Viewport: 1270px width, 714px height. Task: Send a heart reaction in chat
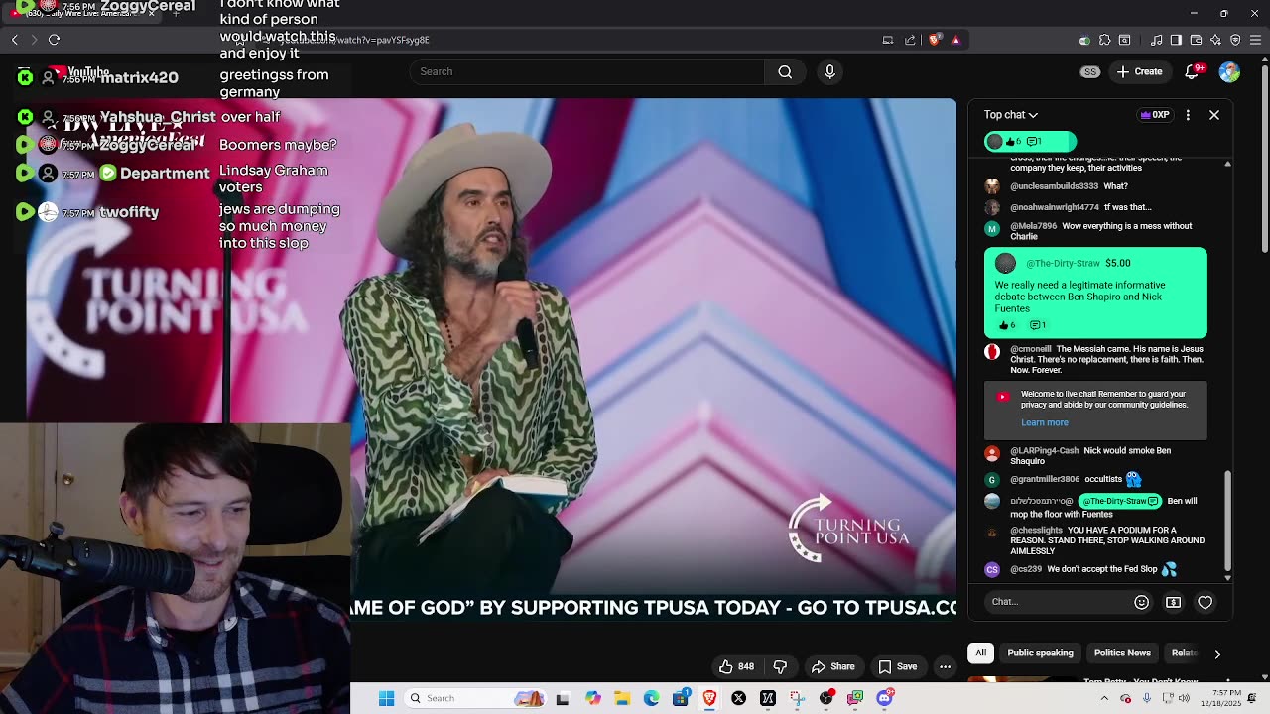pos(1205,602)
